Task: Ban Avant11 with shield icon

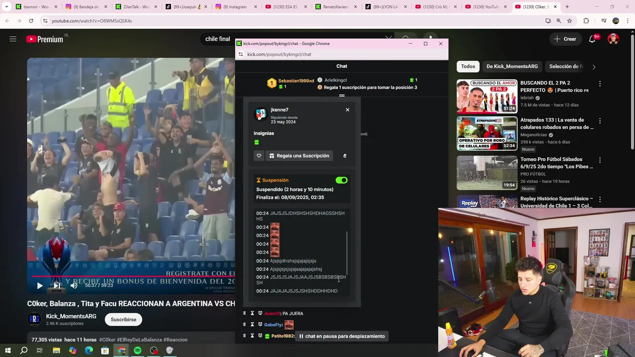Action: pyautogui.click(x=260, y=313)
